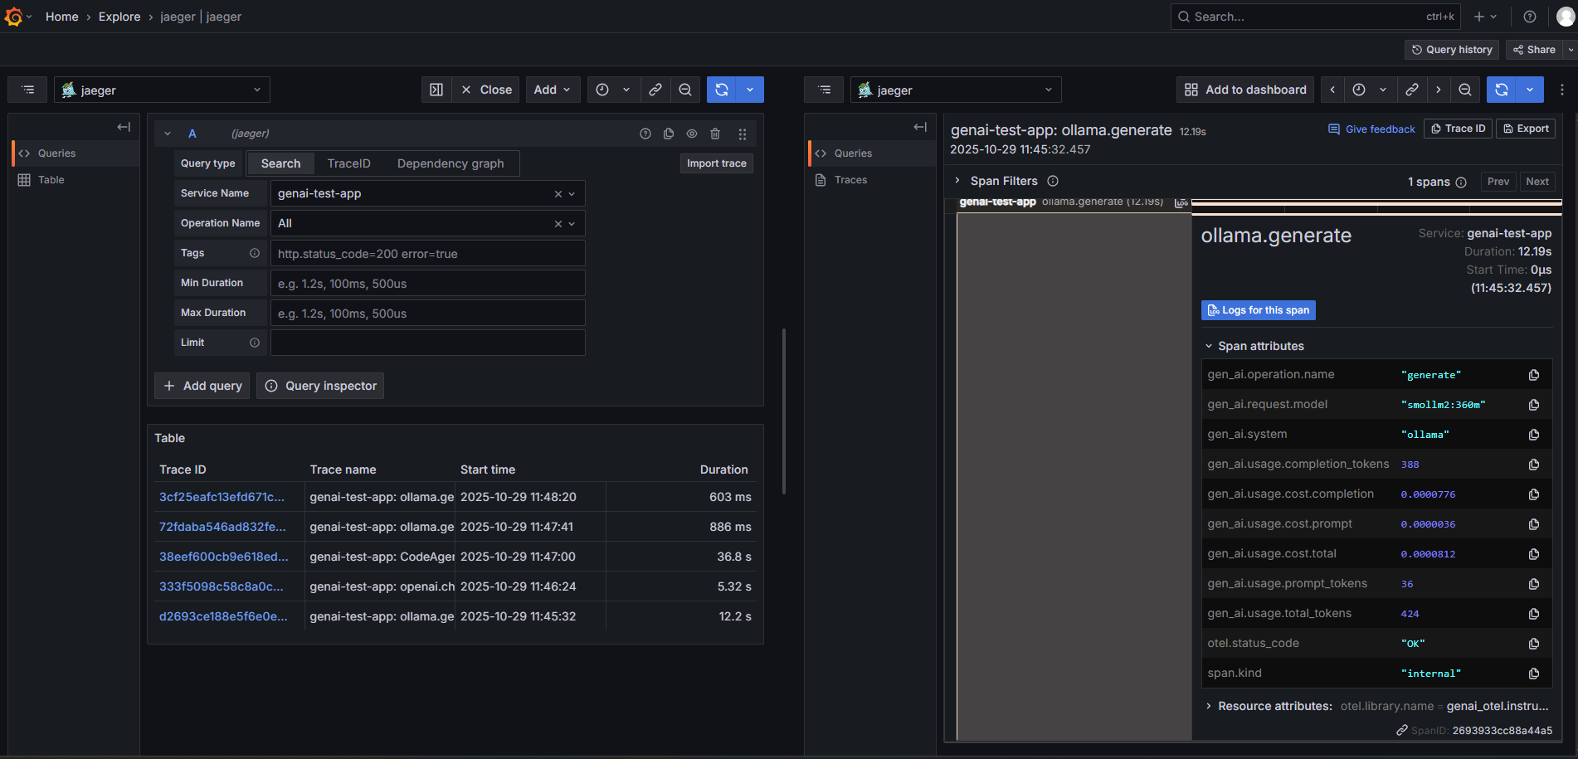1578x759 pixels.
Task: Toggle query A visibility eye icon
Action: click(692, 134)
